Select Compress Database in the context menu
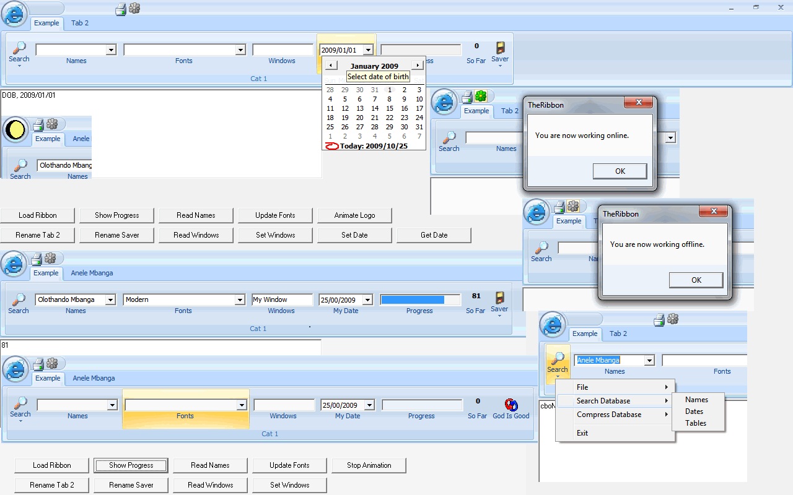 click(609, 415)
